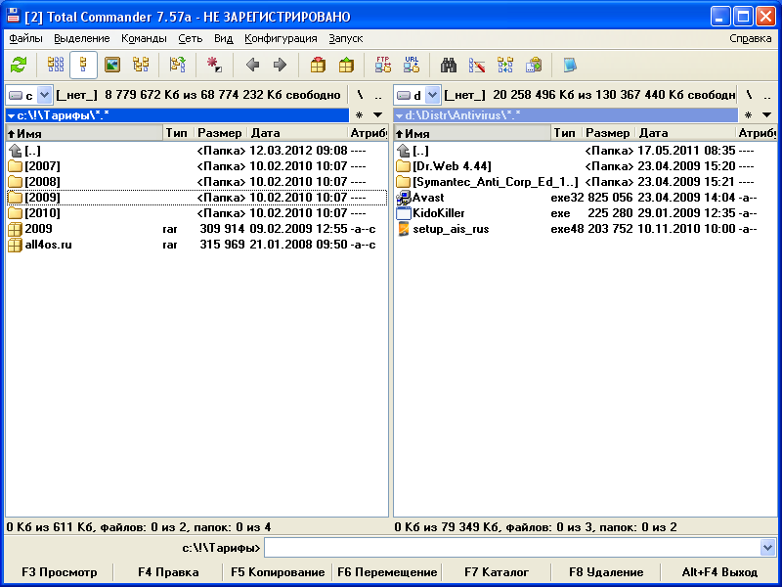This screenshot has width=782, height=587.
Task: Go back with the left arrow icon
Action: [252, 65]
